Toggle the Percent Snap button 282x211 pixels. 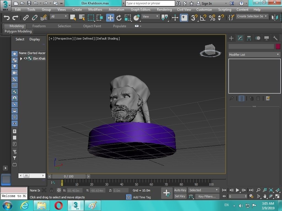(212, 18)
